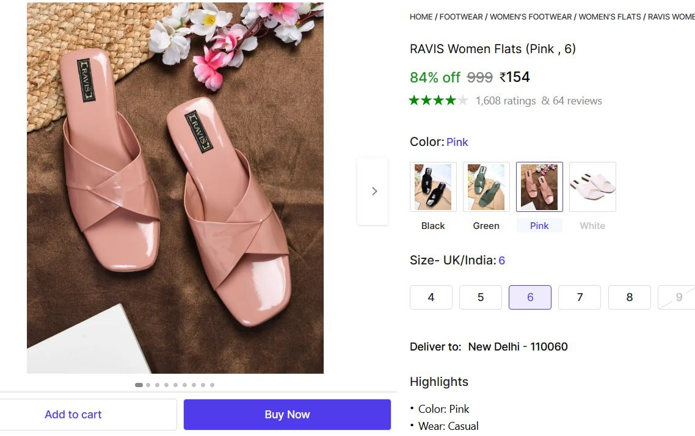Click the first image carousel dot

[x=139, y=385]
